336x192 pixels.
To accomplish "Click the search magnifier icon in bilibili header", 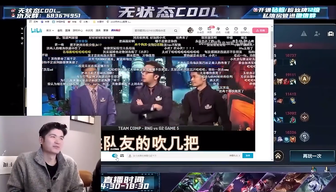I will (176, 31).
